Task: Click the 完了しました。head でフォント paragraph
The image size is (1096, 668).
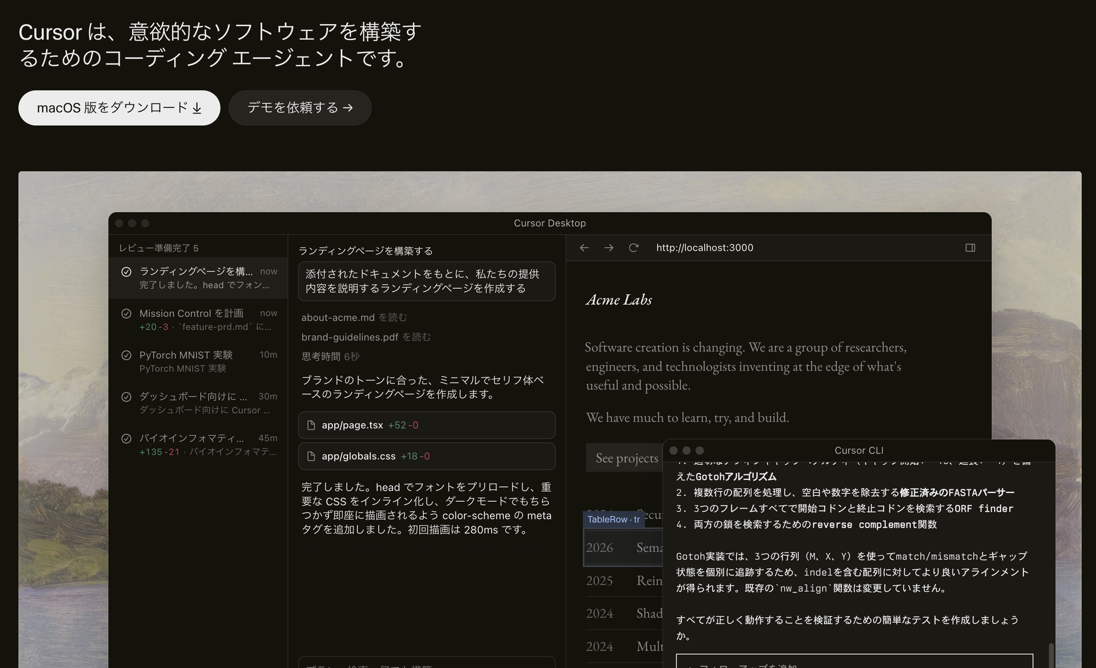Action: (426, 509)
